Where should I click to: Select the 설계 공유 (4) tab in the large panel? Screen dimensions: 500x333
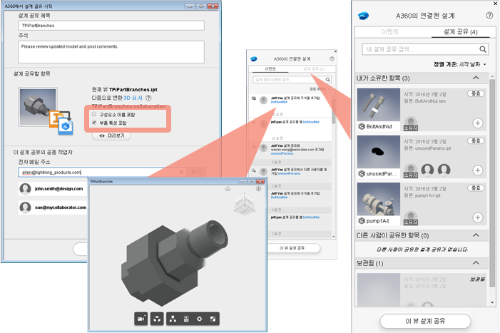461,31
